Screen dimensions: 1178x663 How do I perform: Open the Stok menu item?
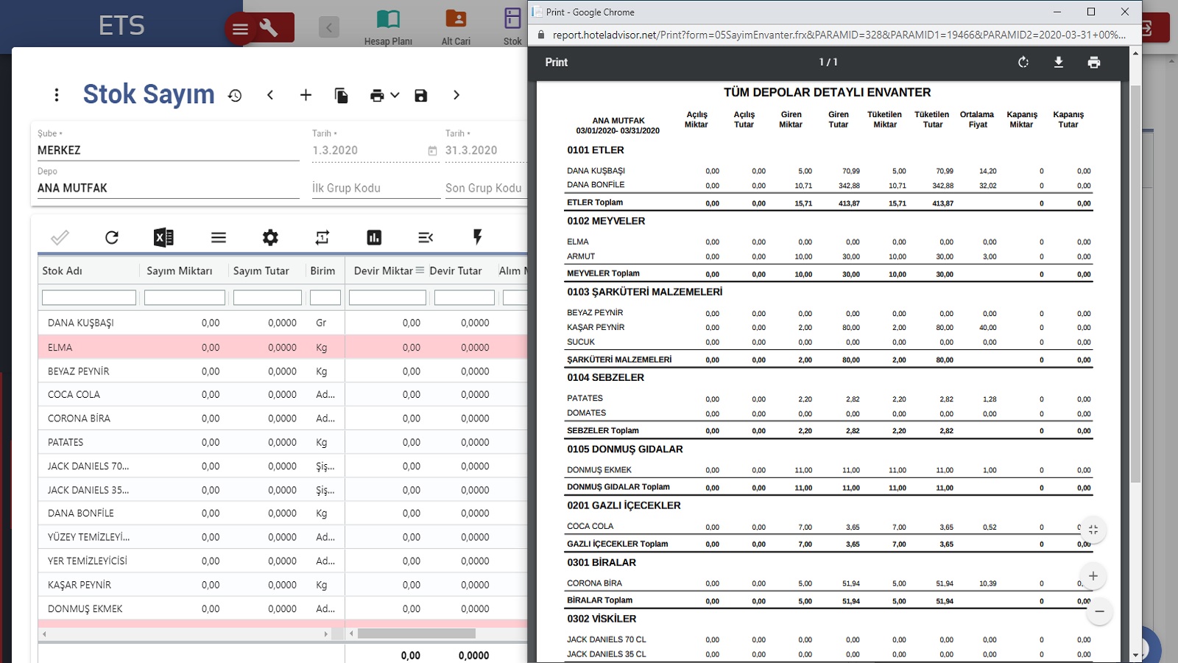(512, 27)
